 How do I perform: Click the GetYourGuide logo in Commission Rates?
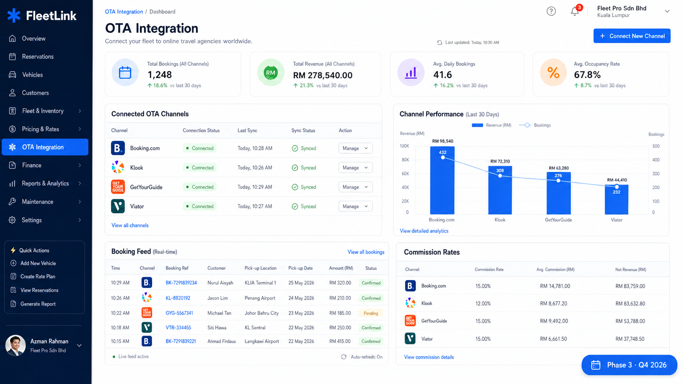(411, 320)
